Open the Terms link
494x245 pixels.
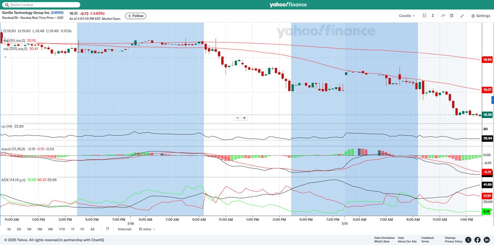point(425,242)
